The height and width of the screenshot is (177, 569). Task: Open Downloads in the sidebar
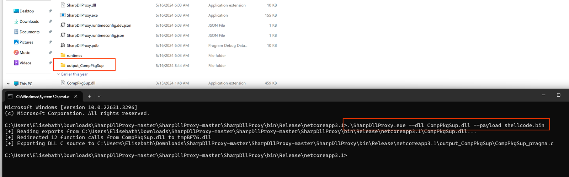(29, 21)
